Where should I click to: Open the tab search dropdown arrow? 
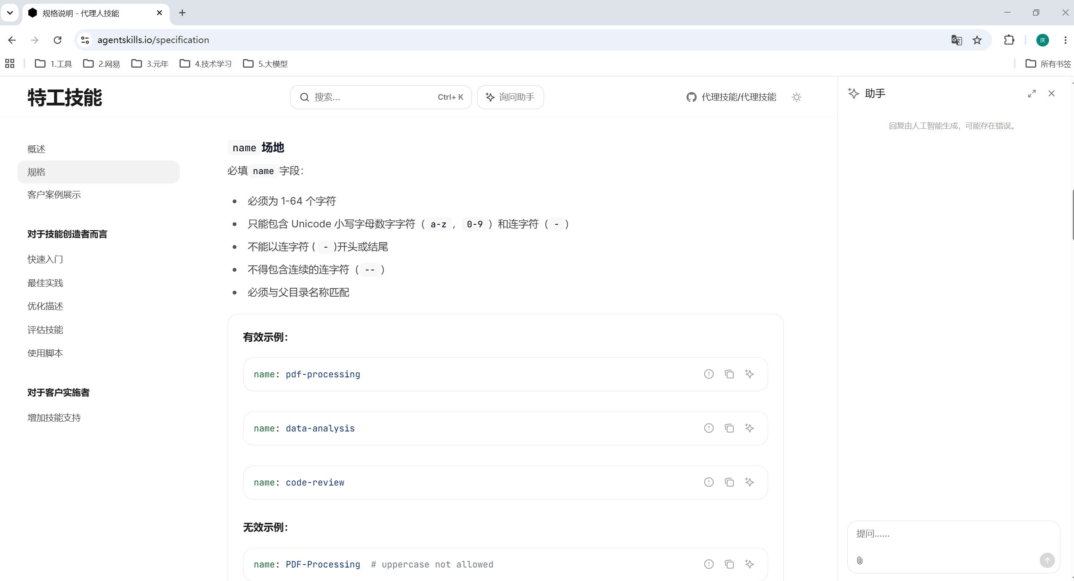(10, 13)
